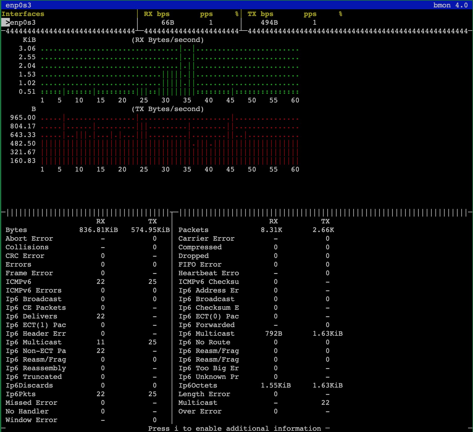
Task: Click the Abort Error row label
Action: [29, 239]
